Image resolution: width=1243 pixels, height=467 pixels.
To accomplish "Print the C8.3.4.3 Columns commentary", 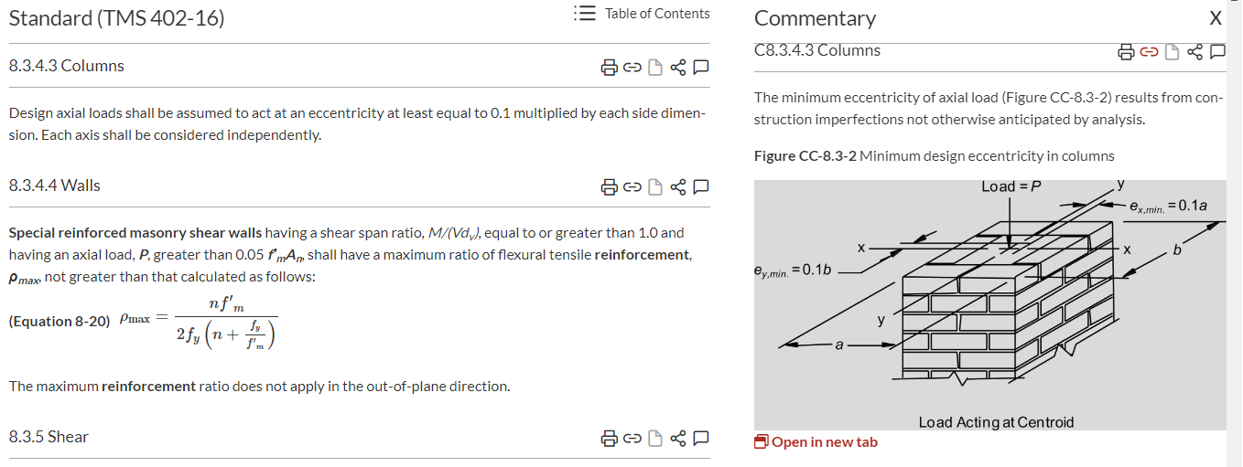I will click(x=1125, y=53).
